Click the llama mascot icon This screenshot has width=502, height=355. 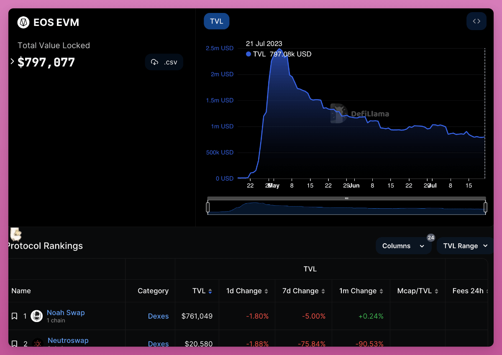pos(15,234)
